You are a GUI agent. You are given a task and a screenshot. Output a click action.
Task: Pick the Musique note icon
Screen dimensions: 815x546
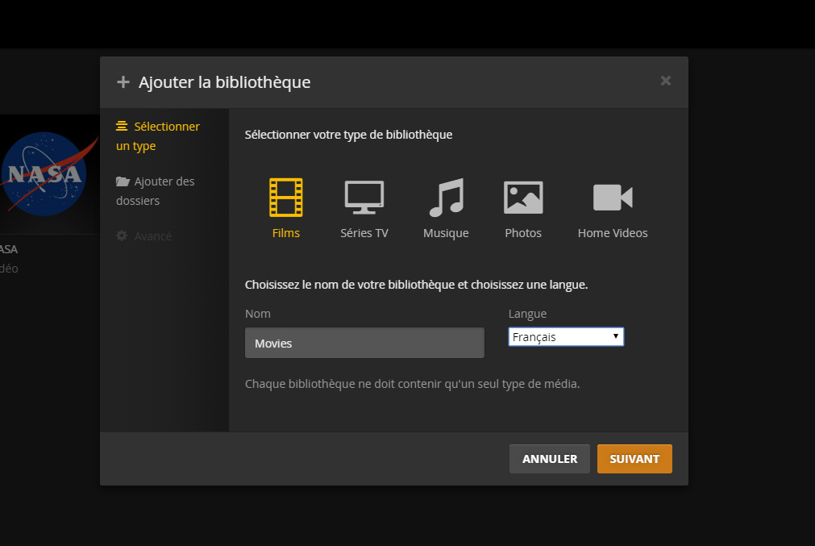[x=446, y=198]
